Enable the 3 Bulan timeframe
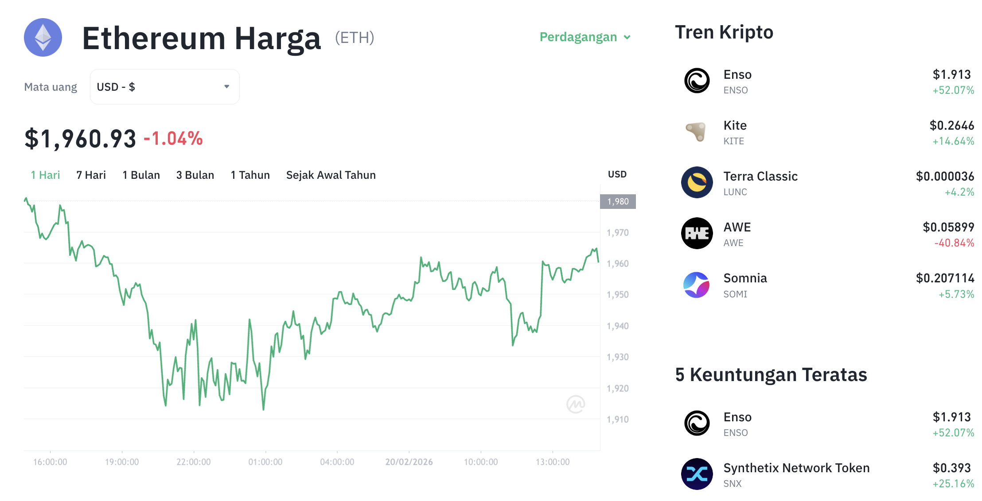The width and height of the screenshot is (982, 501). (x=195, y=175)
